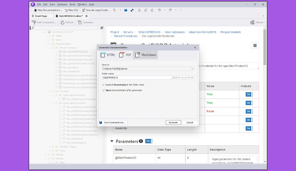The width and height of the screenshot is (296, 171).
Task: Open the Database menu
Action: 62,4
